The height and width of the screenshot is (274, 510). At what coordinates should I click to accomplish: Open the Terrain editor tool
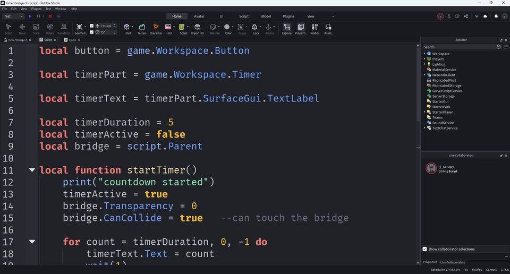142,28
